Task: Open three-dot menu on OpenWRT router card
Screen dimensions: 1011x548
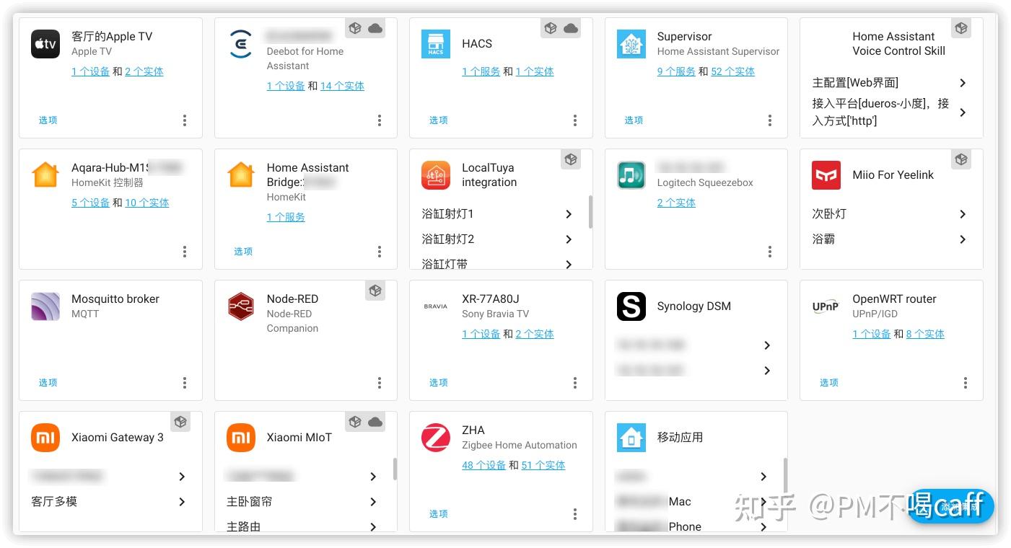Action: tap(966, 383)
